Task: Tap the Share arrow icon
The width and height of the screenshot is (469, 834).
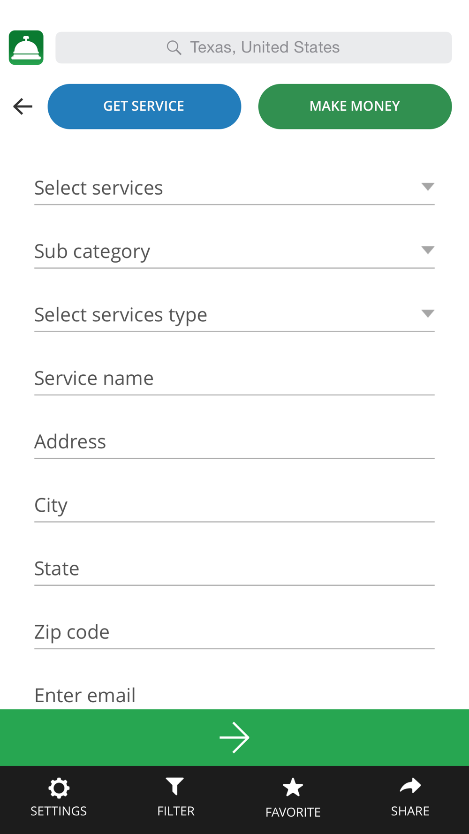Action: [410, 786]
